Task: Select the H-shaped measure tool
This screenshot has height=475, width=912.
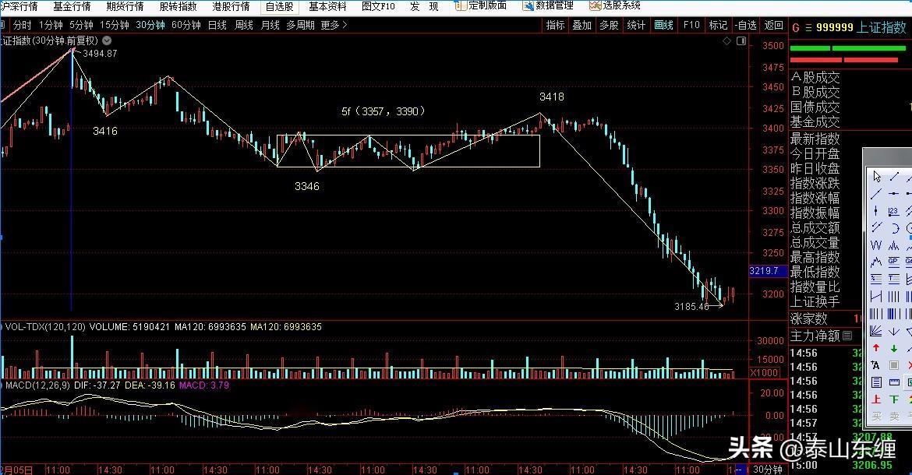Action: (x=876, y=297)
